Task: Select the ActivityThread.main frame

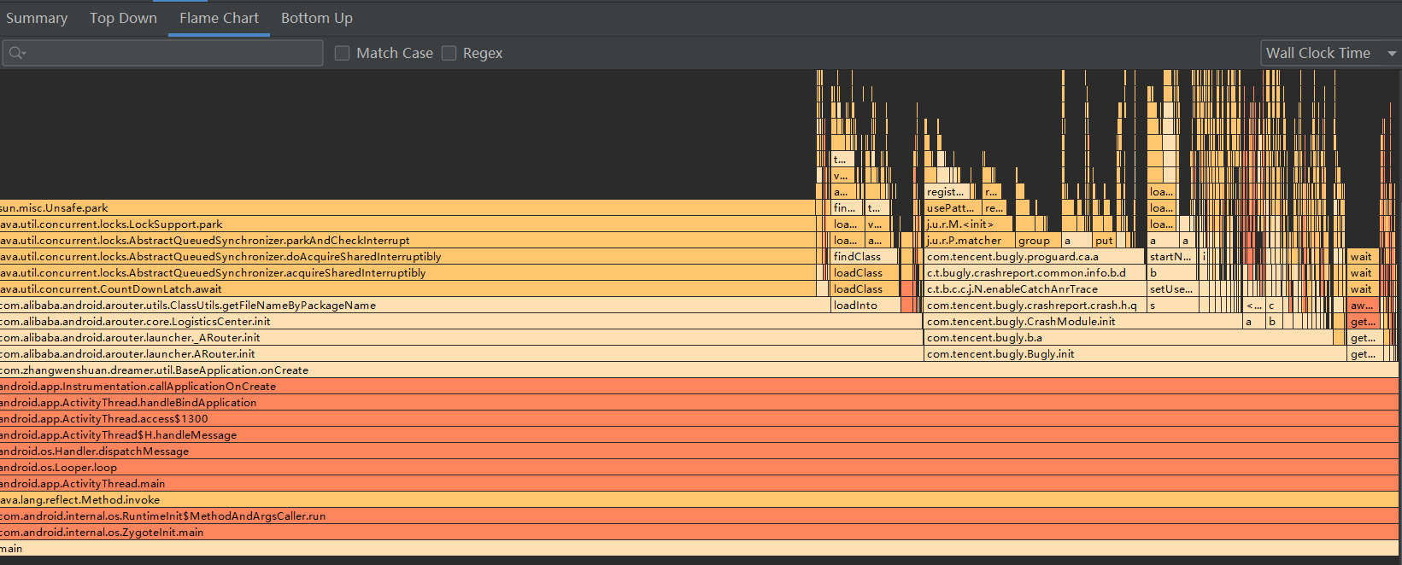Action: point(699,484)
